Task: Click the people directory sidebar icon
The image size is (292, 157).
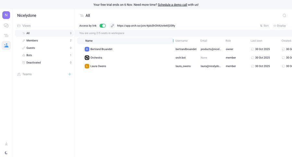Action: click(6, 45)
